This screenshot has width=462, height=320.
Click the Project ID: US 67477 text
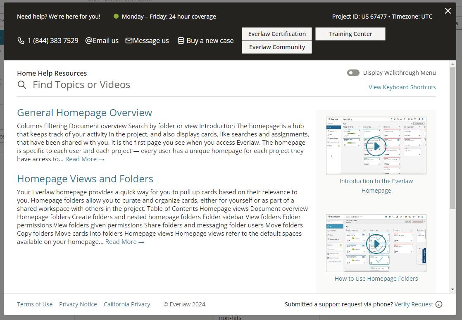(x=360, y=17)
